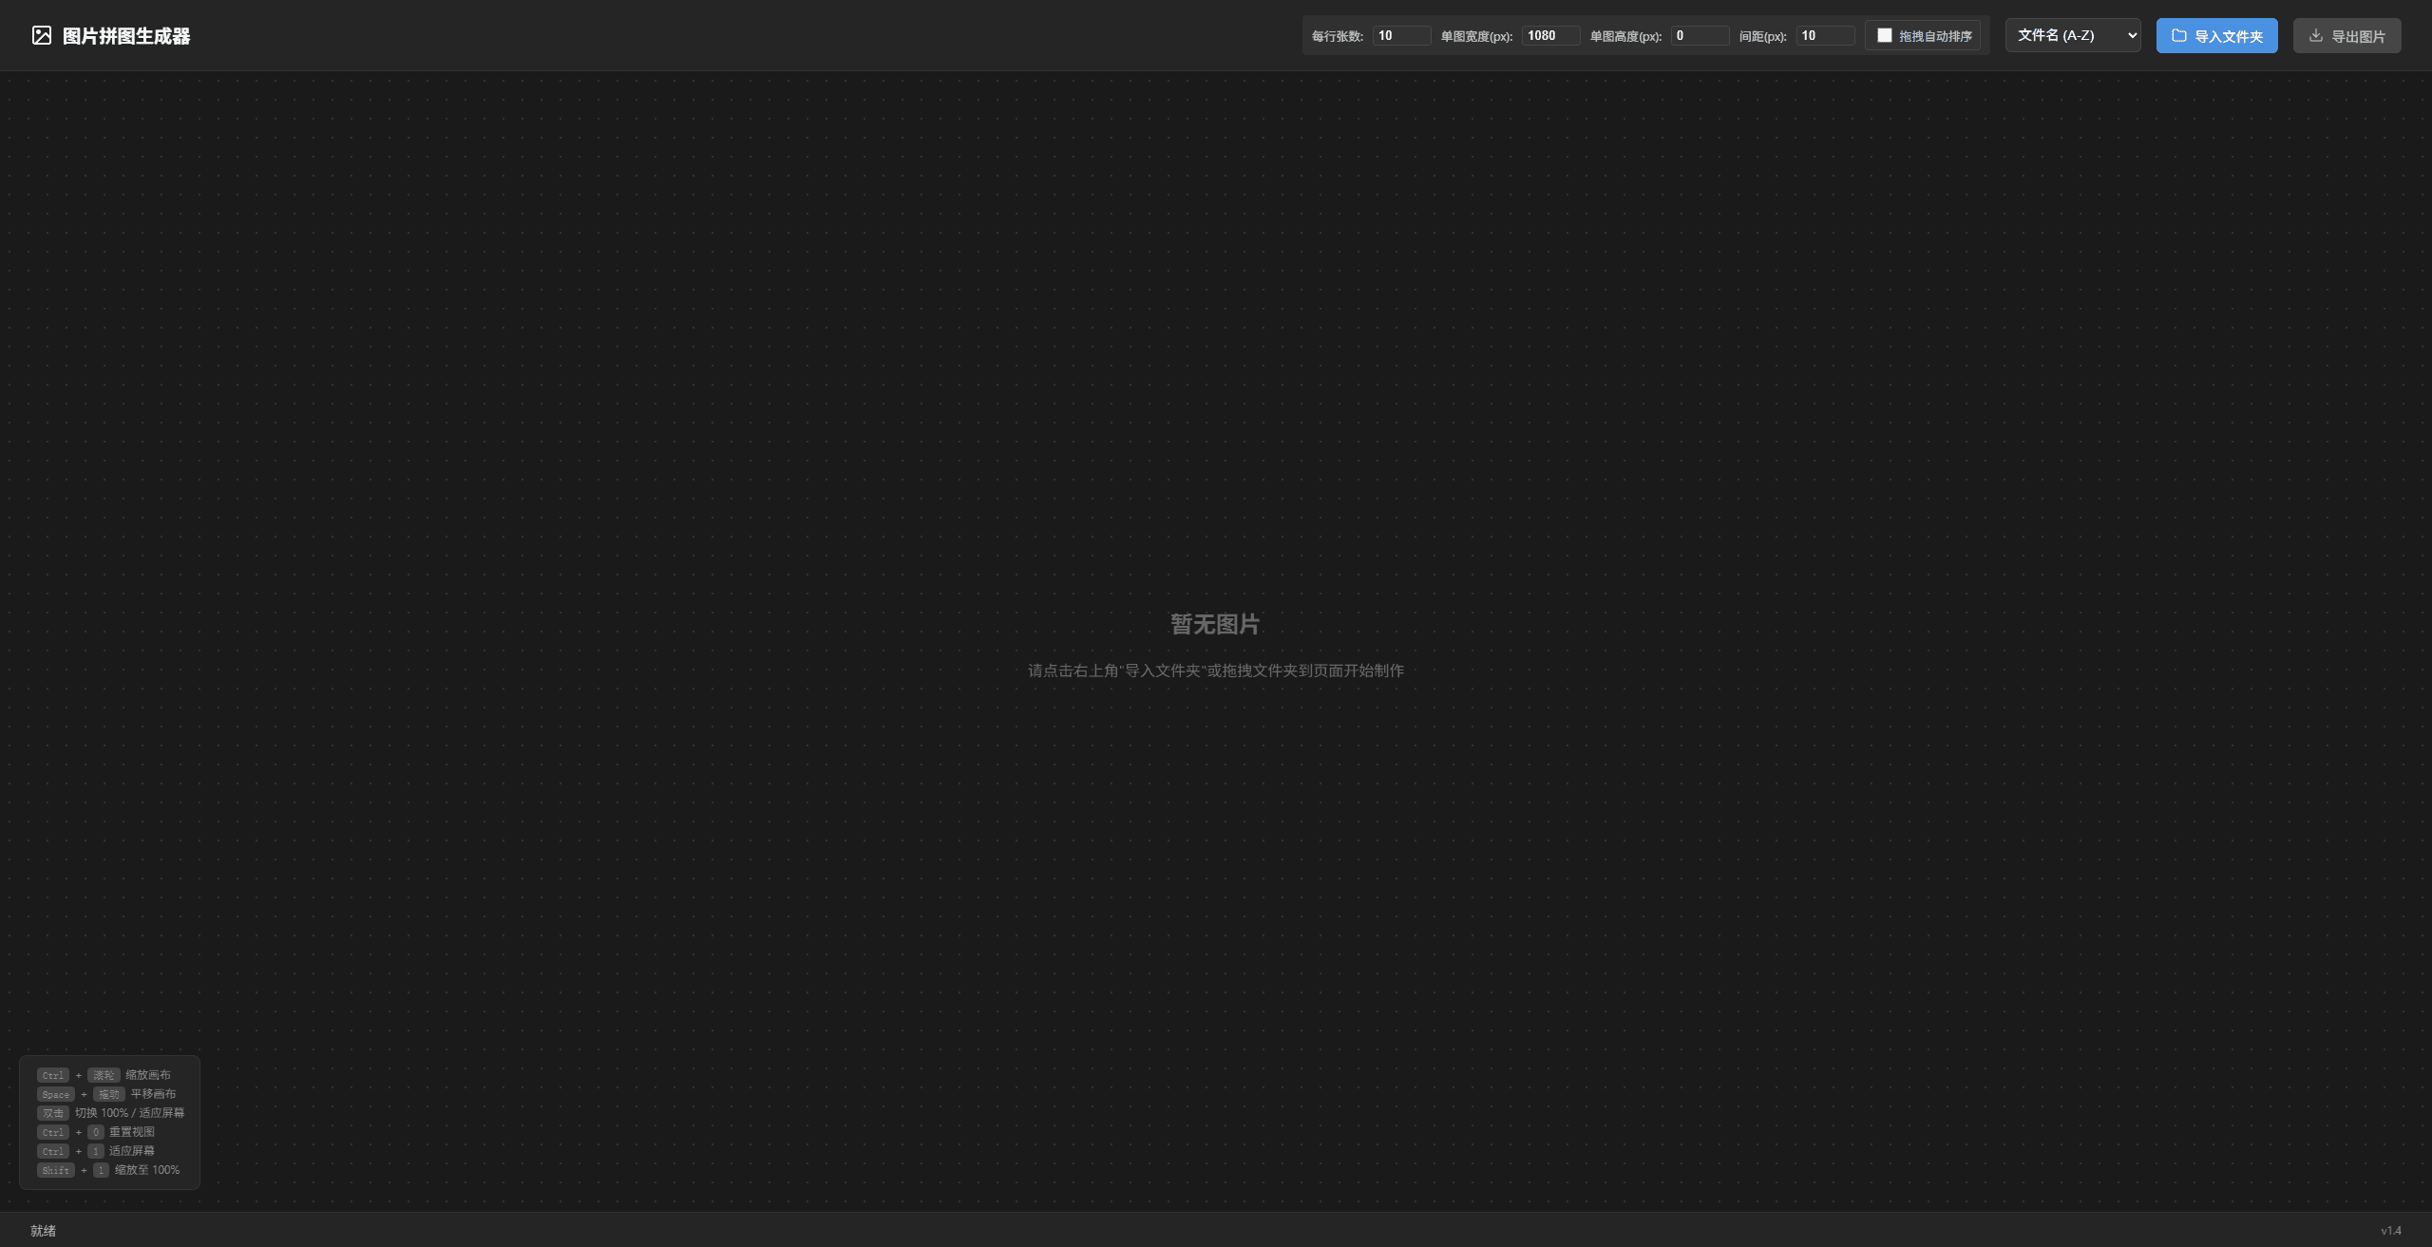Click the 双击 keycap in shortcuts panel

pos(53,1113)
